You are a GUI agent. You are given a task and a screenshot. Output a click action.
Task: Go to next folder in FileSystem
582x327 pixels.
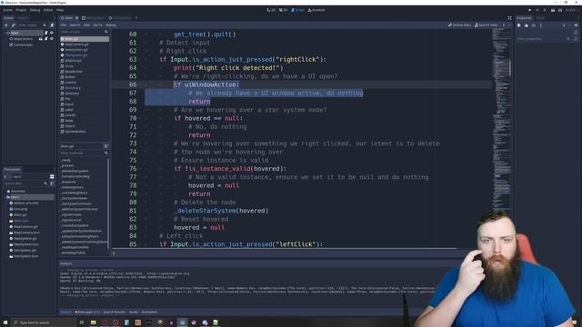[10, 176]
